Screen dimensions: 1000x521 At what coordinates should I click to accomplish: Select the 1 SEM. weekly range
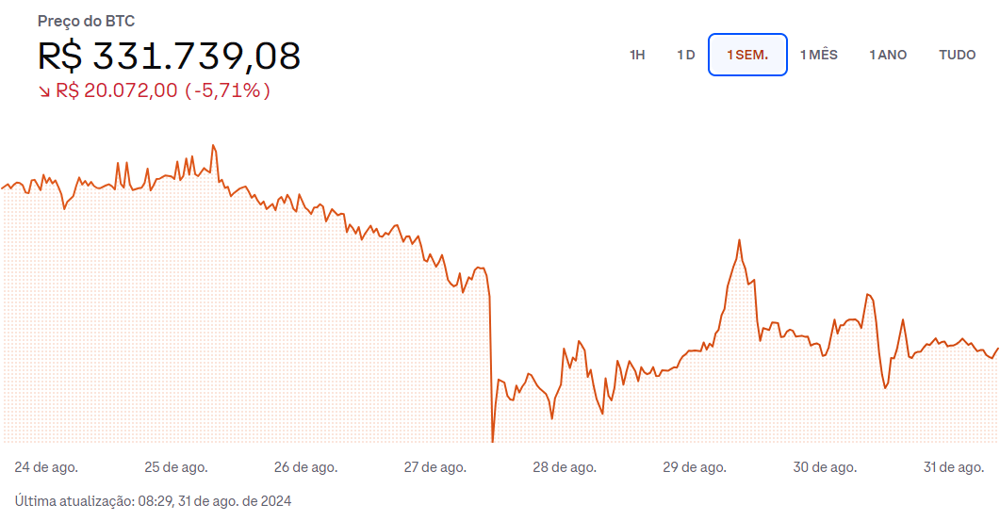click(x=747, y=55)
